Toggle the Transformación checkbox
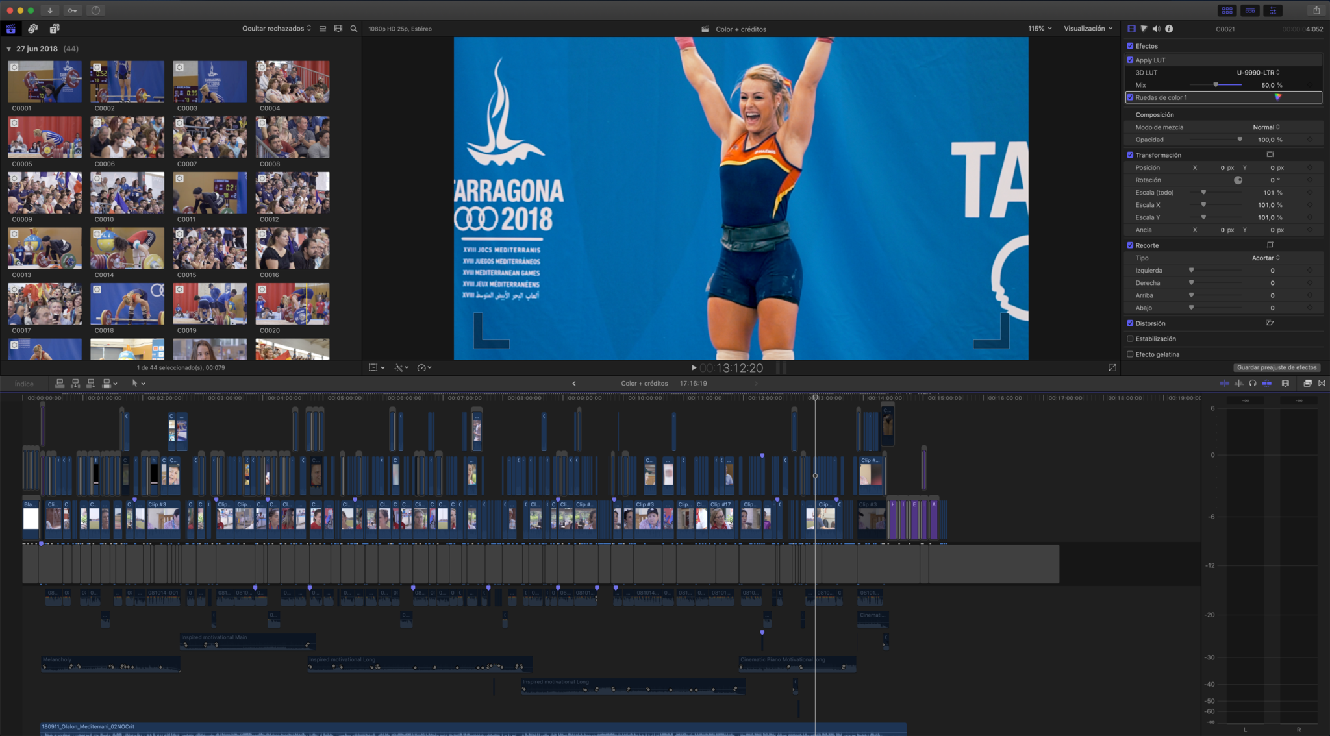Image resolution: width=1330 pixels, height=736 pixels. (1130, 155)
